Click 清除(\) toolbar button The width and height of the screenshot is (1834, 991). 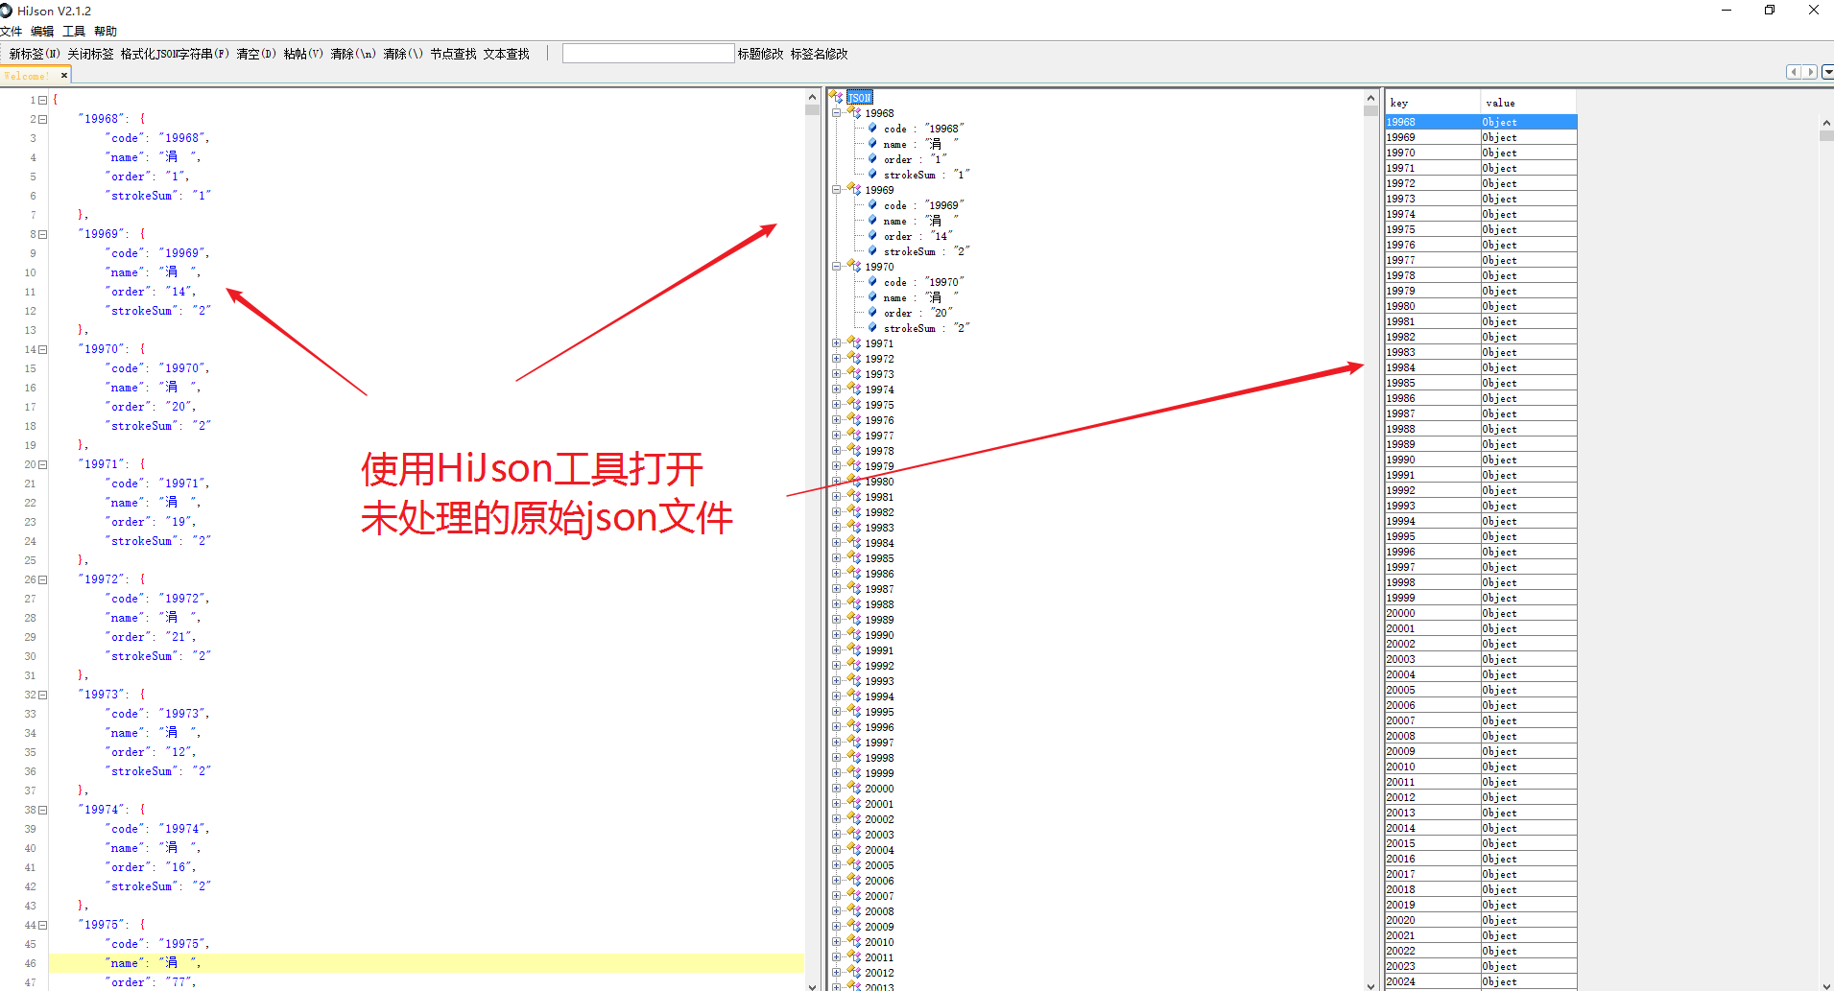pos(403,54)
